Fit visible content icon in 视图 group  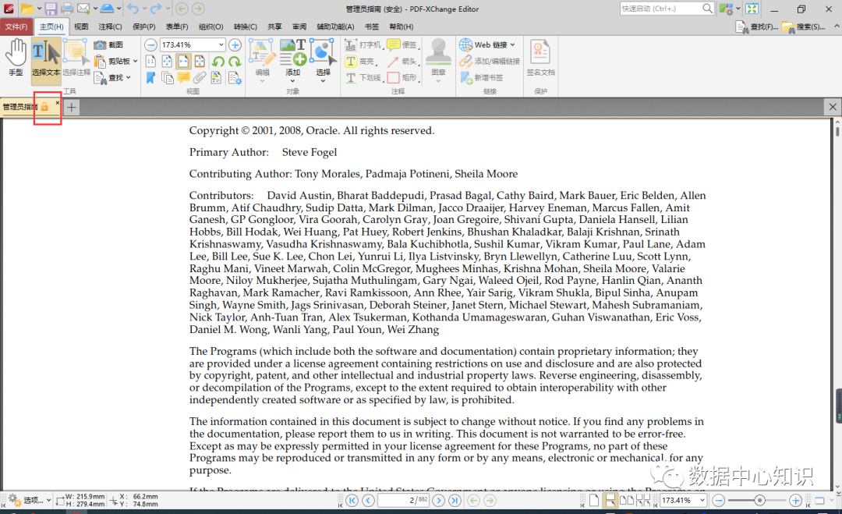point(200,62)
